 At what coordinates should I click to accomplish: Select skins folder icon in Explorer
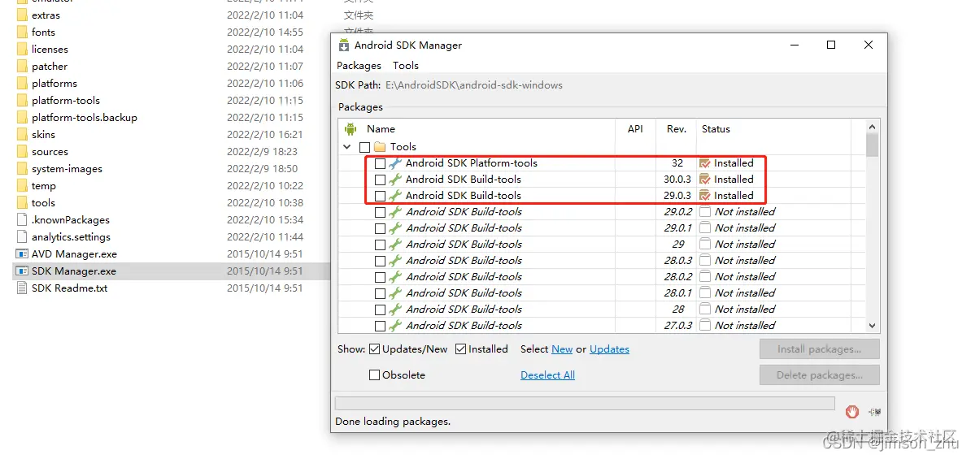(22, 135)
